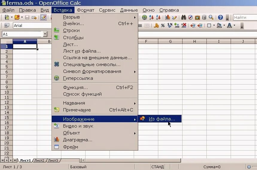This screenshot has height=170, width=257.
Task: Toggle the Navigator compass icon
Action: [x=191, y=17]
